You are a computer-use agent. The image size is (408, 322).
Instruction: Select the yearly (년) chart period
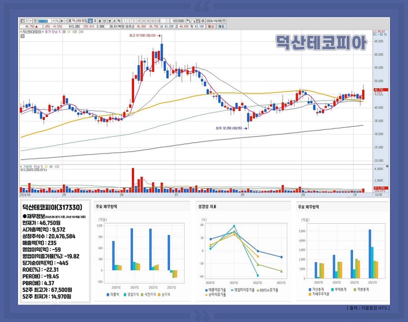point(105,21)
